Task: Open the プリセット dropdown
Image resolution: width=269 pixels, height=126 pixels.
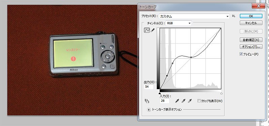Action: (x=194, y=16)
